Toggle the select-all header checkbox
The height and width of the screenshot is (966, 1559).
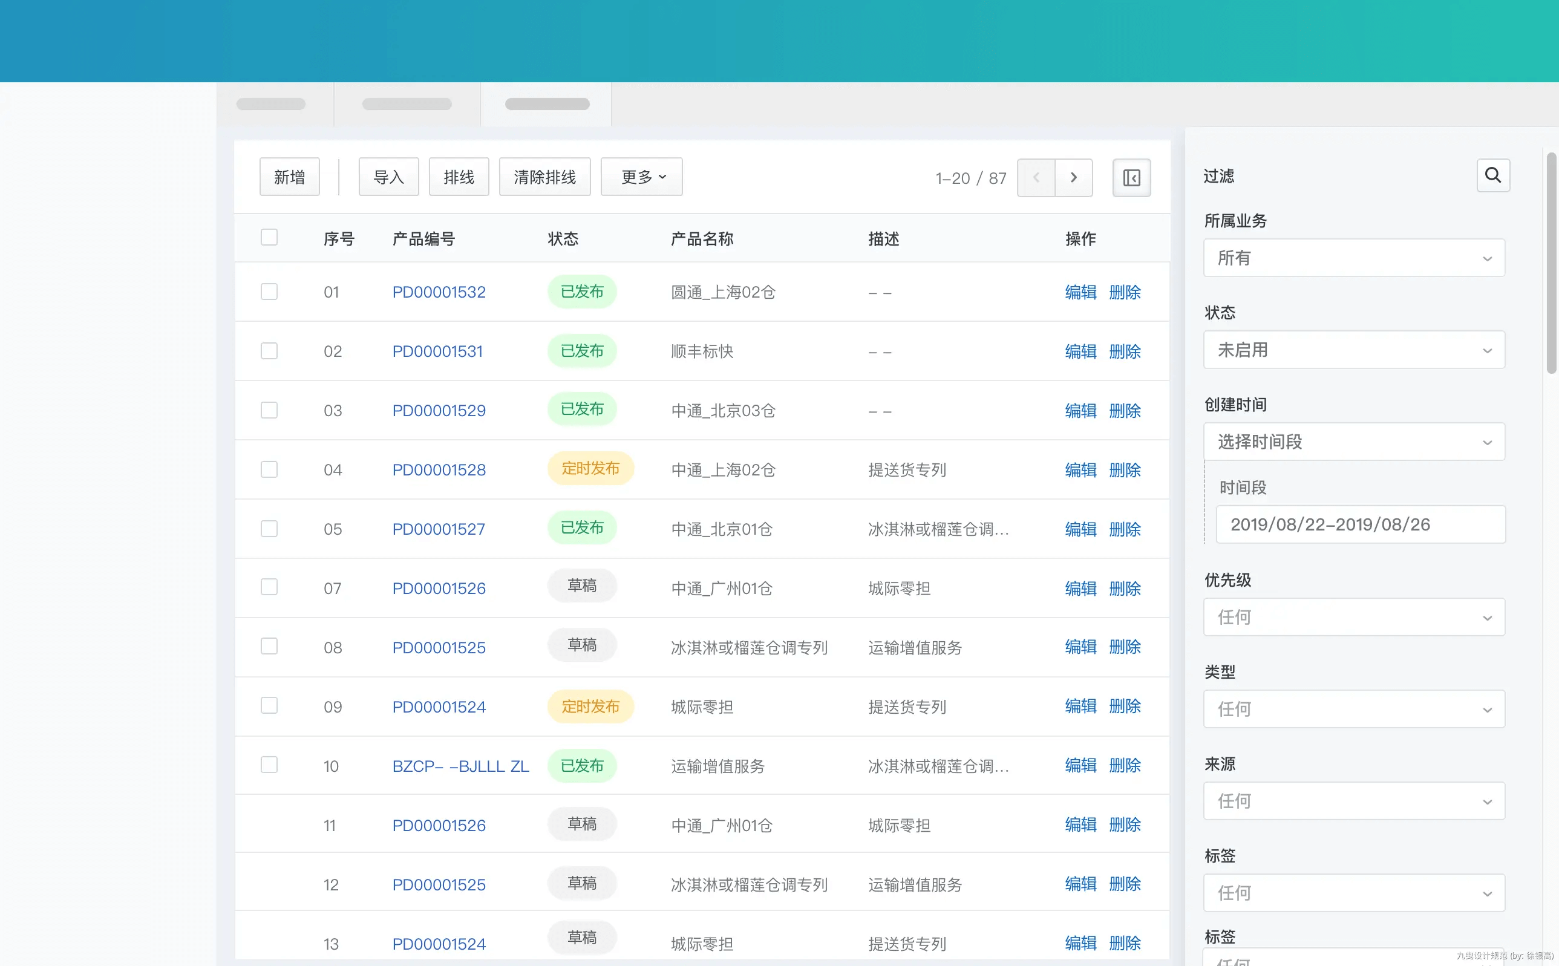269,237
